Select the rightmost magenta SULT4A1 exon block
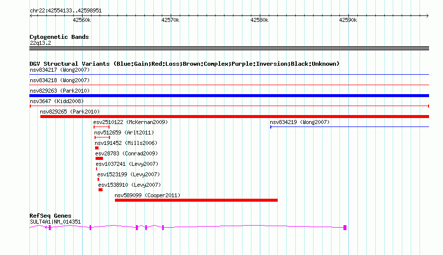The height and width of the screenshot is (255, 443). click(345, 228)
